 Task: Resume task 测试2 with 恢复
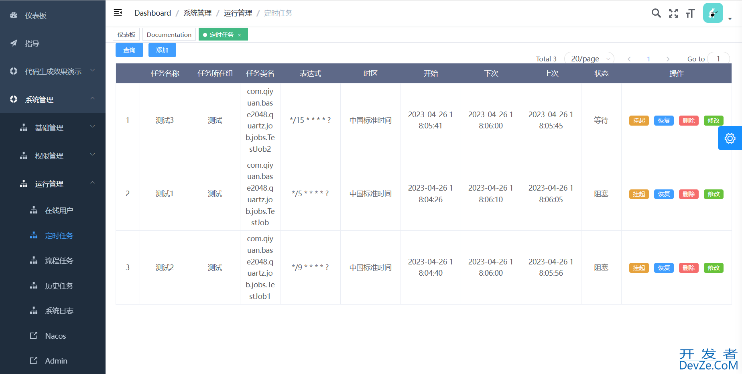[664, 268]
